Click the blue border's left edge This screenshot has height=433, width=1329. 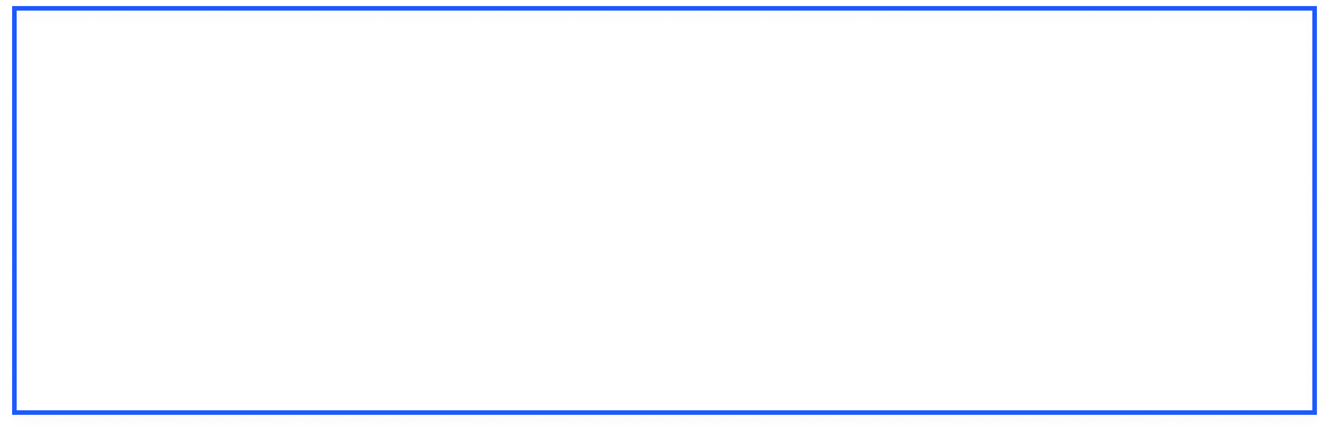point(14,216)
